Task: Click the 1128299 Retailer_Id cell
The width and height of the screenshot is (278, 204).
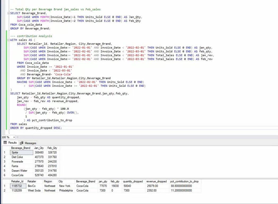Action: [x=18, y=190]
